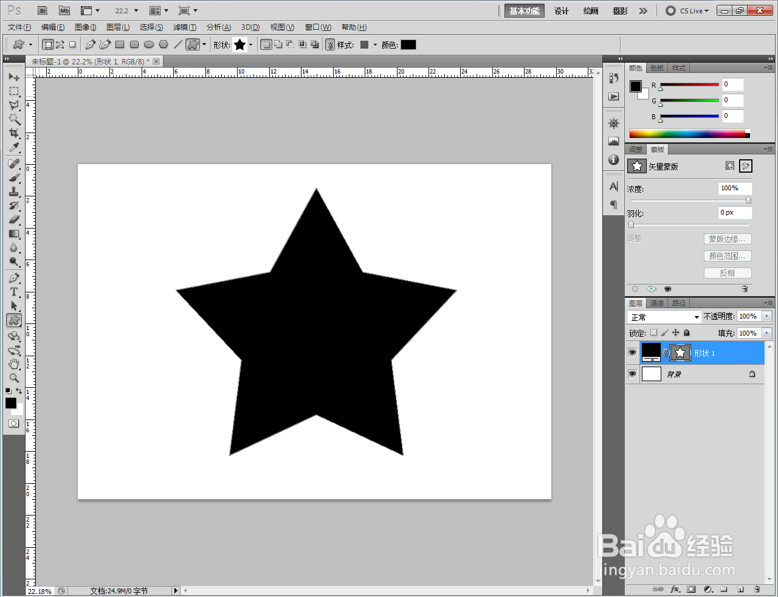Toggle the lock all layer option
Image resolution: width=778 pixels, height=597 pixels.
coord(687,333)
